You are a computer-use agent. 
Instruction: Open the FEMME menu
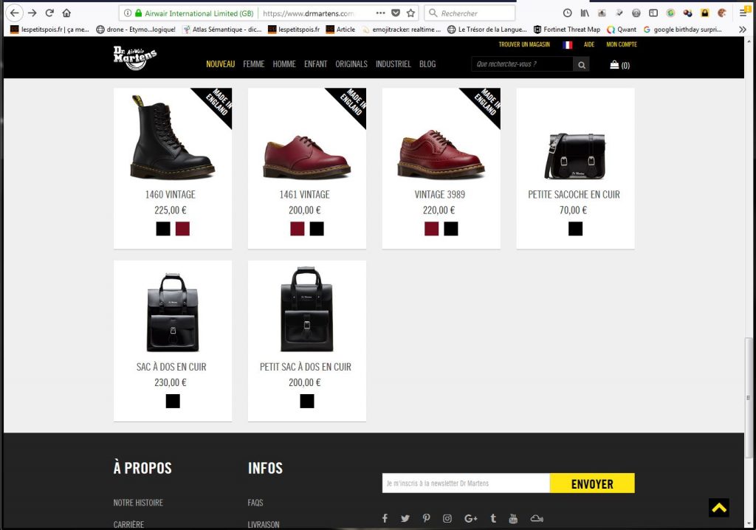click(254, 64)
